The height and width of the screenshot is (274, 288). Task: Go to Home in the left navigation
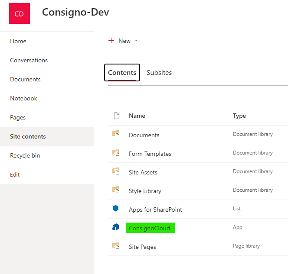[18, 41]
